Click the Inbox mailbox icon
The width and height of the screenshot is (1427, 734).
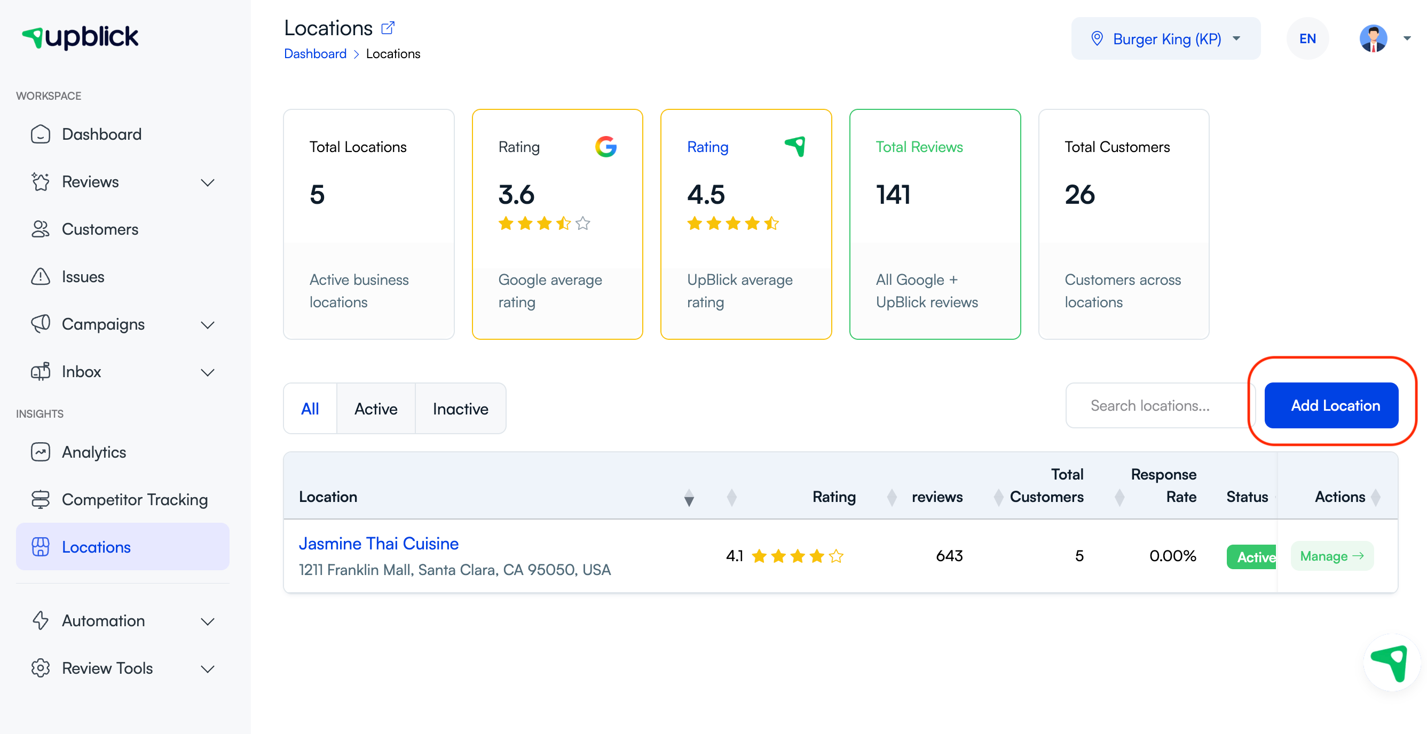click(x=41, y=372)
